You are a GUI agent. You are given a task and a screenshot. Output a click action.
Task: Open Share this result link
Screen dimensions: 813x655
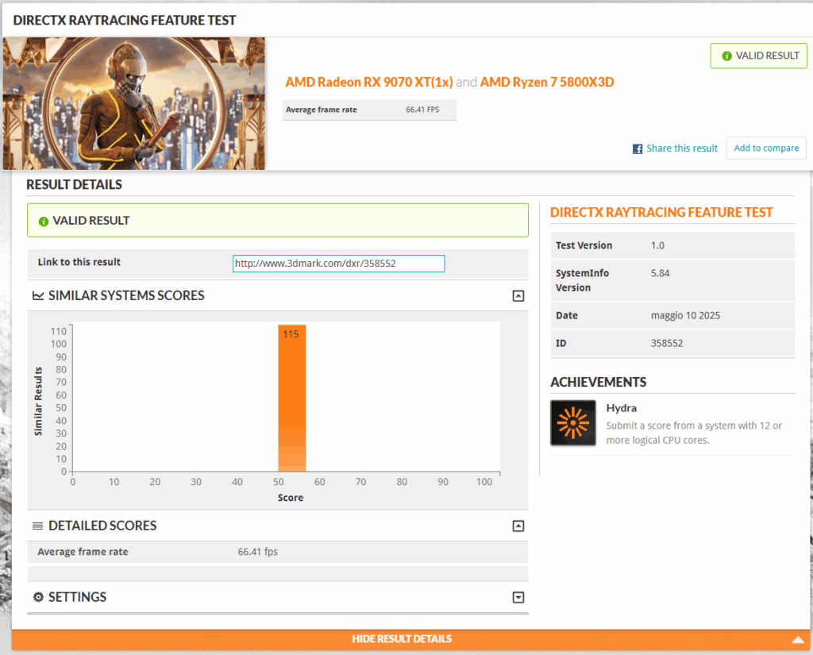tap(681, 148)
